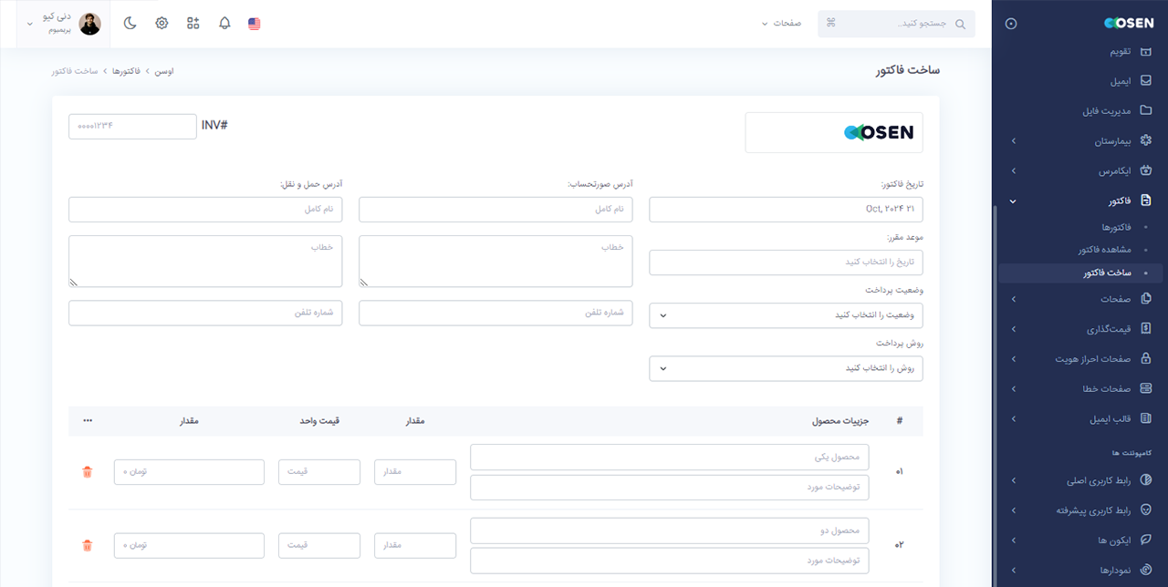Open settings via the gear icon

tap(162, 23)
